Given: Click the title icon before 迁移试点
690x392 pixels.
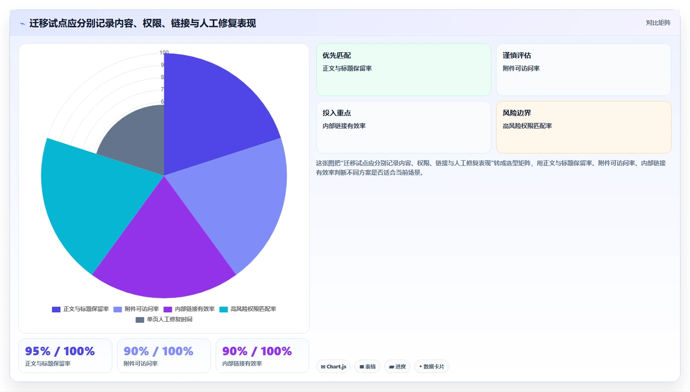Looking at the screenshot, I should tap(22, 24).
